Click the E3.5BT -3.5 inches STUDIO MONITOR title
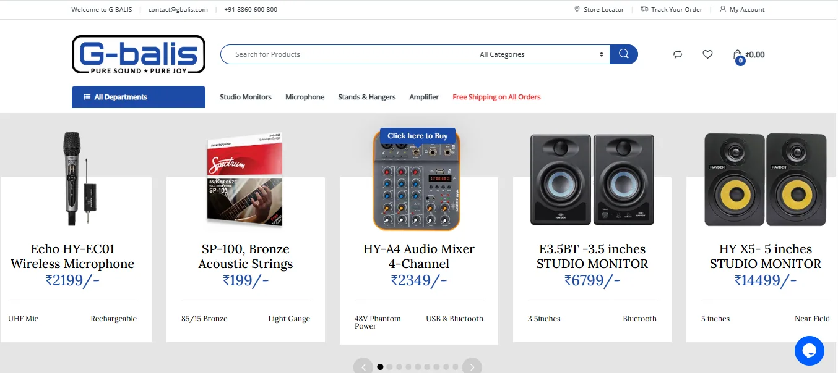This screenshot has width=838, height=373. 592,256
